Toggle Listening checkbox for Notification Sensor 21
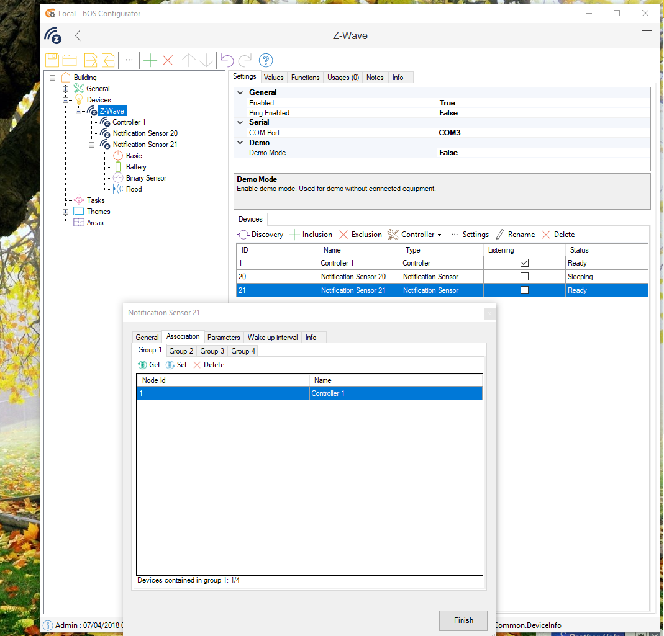Viewport: 664px width, 636px height. pos(524,290)
